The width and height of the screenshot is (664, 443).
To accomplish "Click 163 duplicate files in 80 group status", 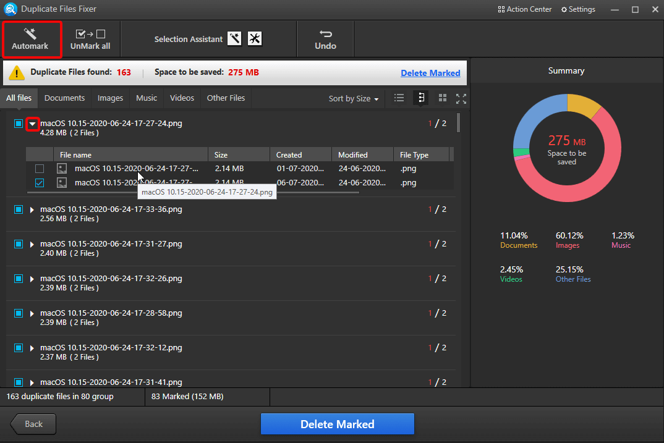I will click(60, 397).
